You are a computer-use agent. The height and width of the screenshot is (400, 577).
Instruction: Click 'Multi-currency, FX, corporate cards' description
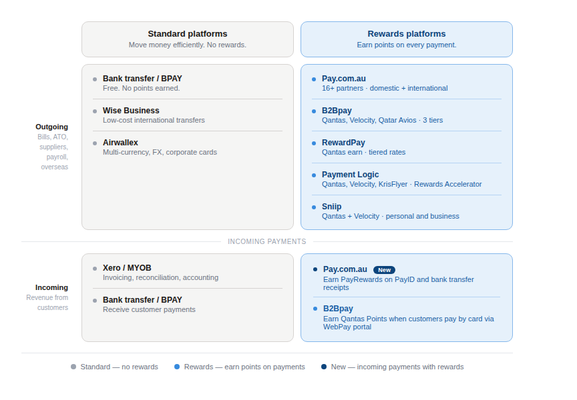pyautogui.click(x=160, y=152)
